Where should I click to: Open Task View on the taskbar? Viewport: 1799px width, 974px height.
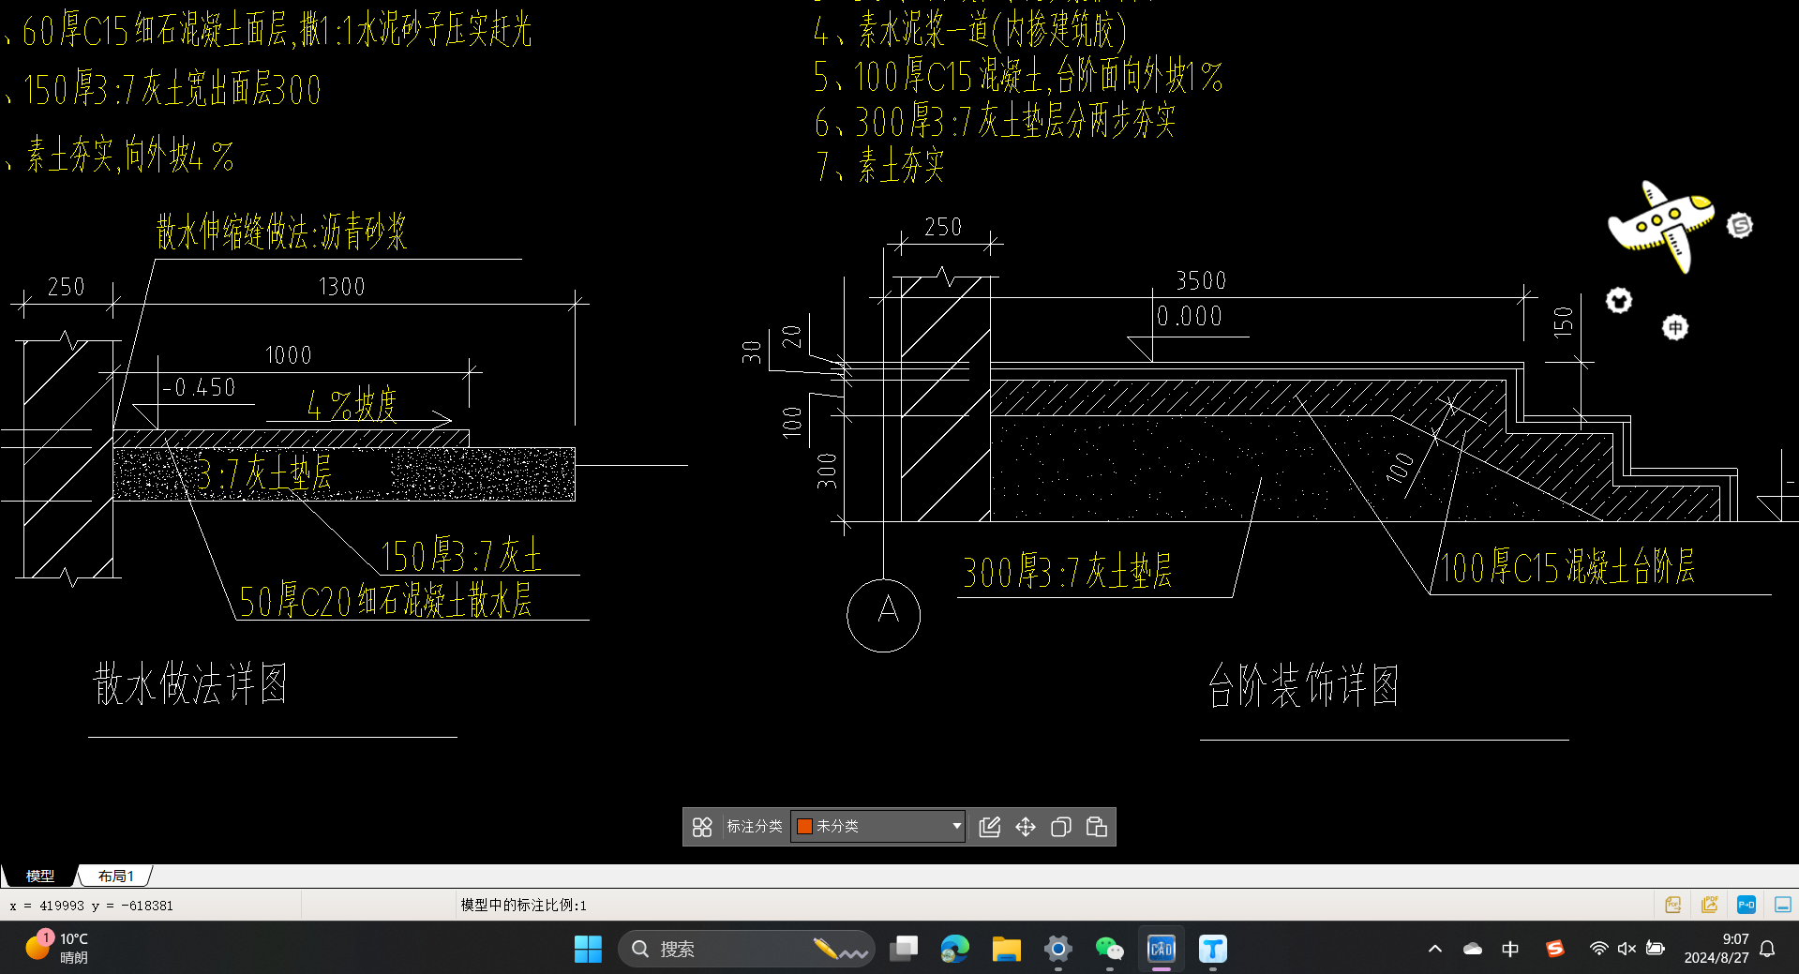(904, 949)
